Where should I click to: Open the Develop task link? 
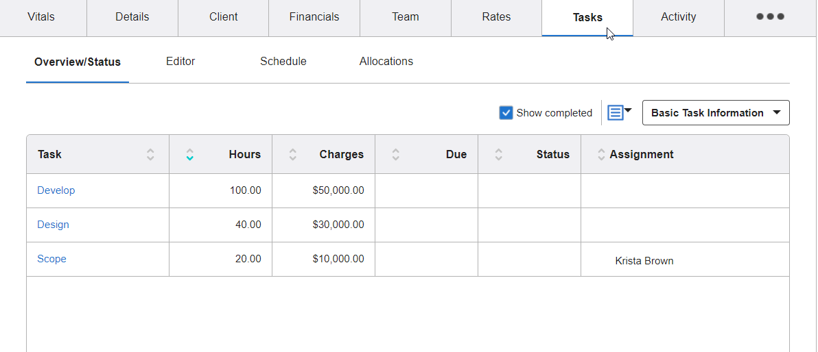pos(56,190)
